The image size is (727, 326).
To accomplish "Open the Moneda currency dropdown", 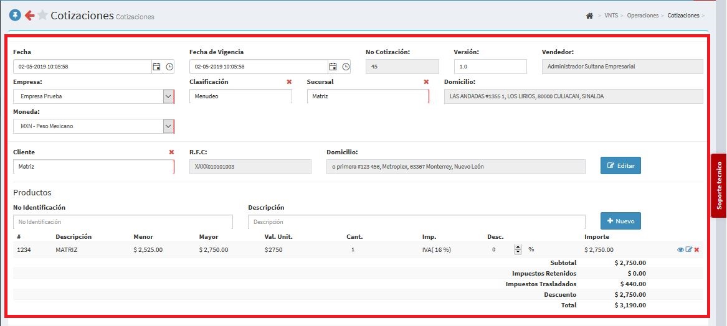I will coord(168,126).
